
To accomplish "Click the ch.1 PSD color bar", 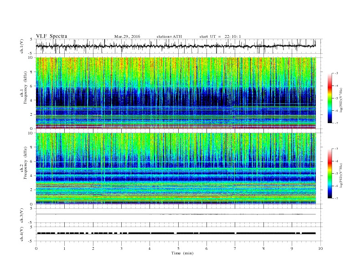I will [330, 98].
